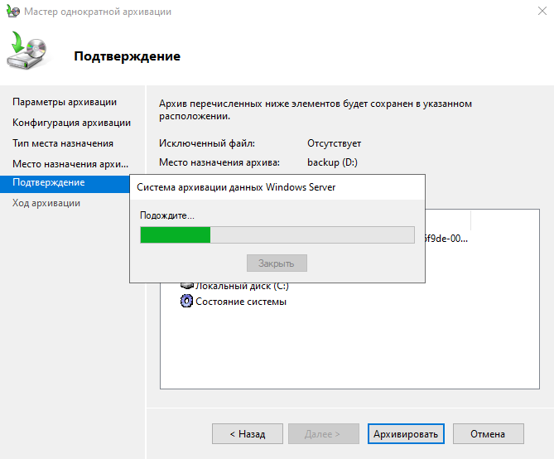The height and width of the screenshot is (459, 554).
Task: Select the highlighted Подтверждение step
Action: (x=65, y=183)
